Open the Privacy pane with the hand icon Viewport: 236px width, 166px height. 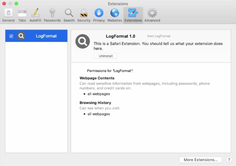pos(99,15)
